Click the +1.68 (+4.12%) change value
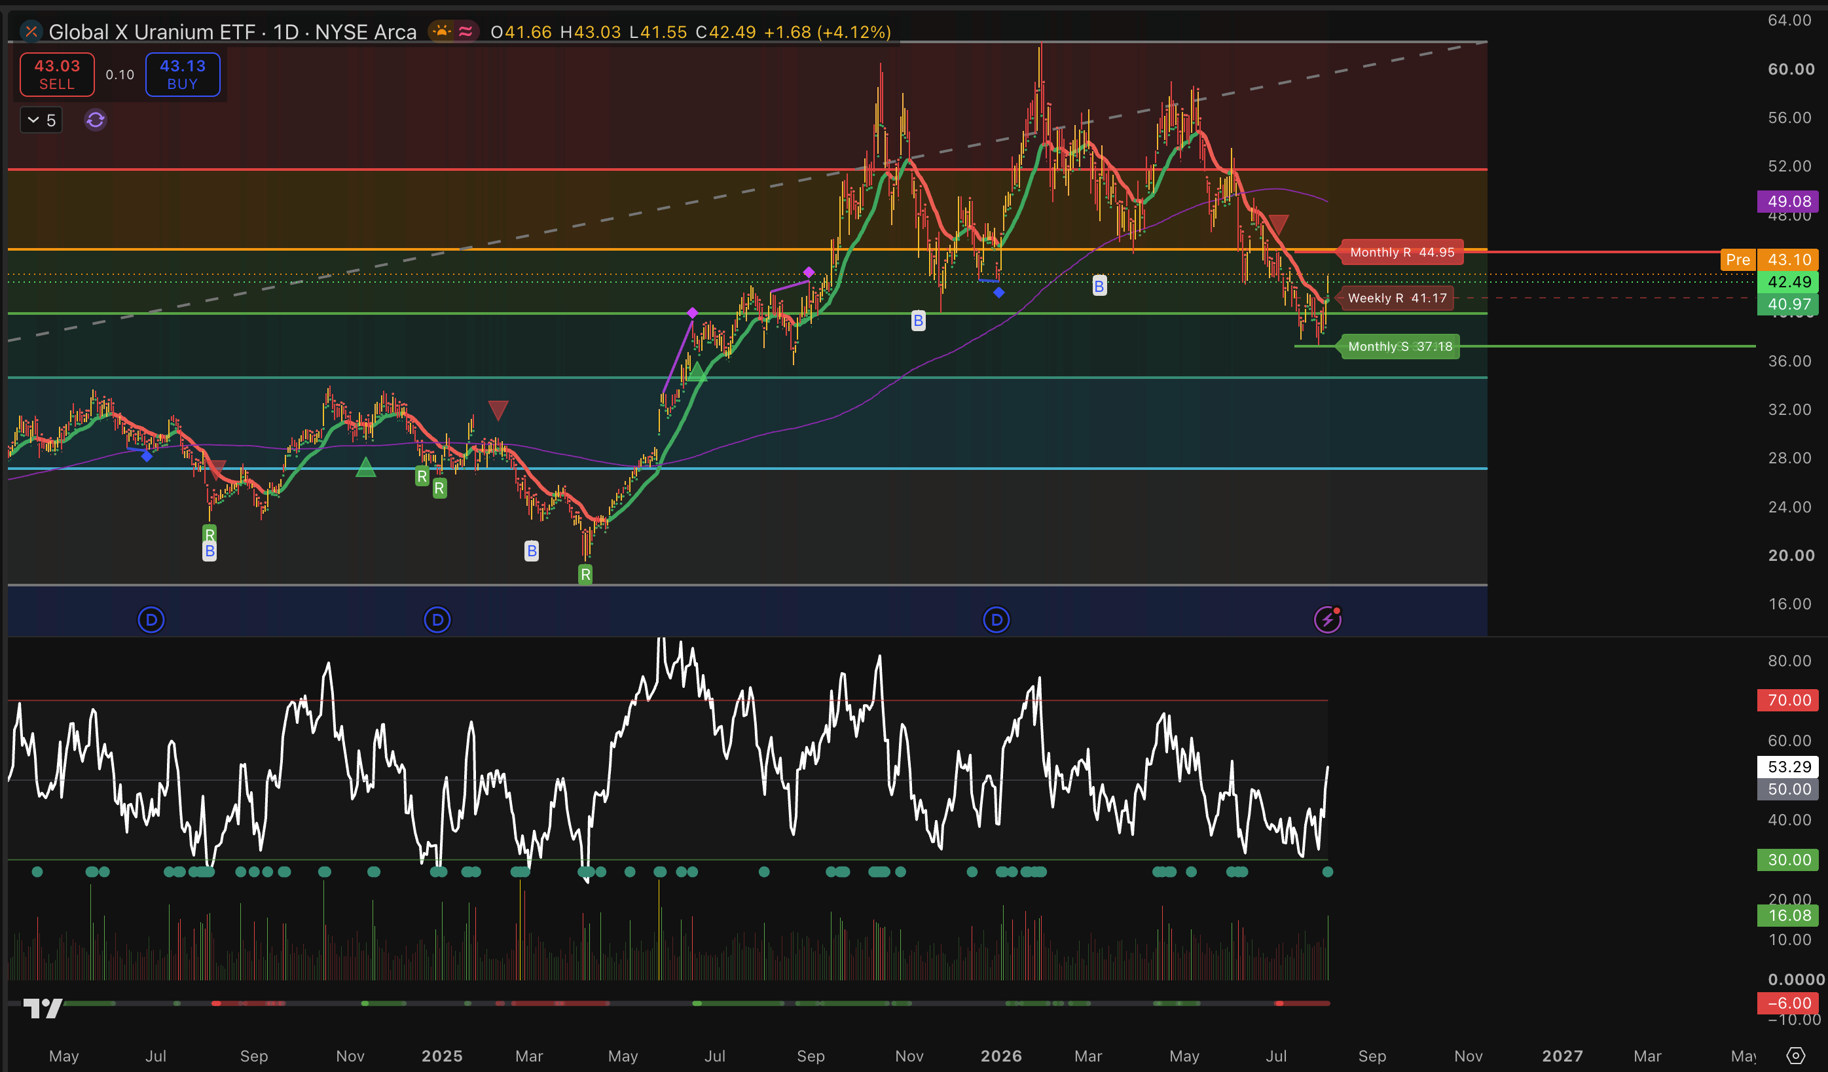 point(827,32)
